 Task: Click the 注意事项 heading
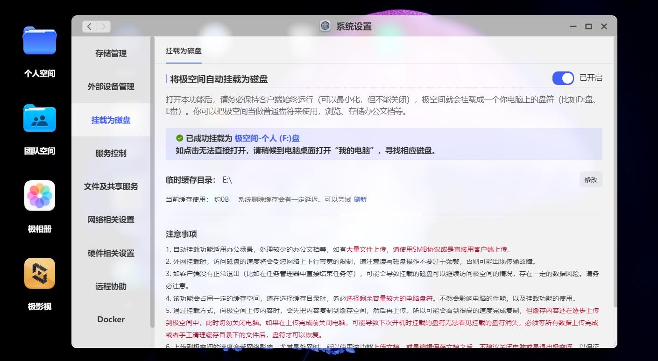(181, 234)
